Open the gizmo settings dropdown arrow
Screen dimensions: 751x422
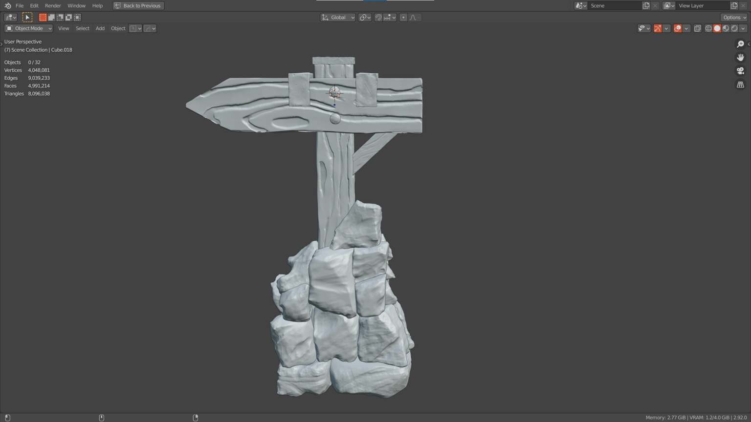(x=666, y=28)
